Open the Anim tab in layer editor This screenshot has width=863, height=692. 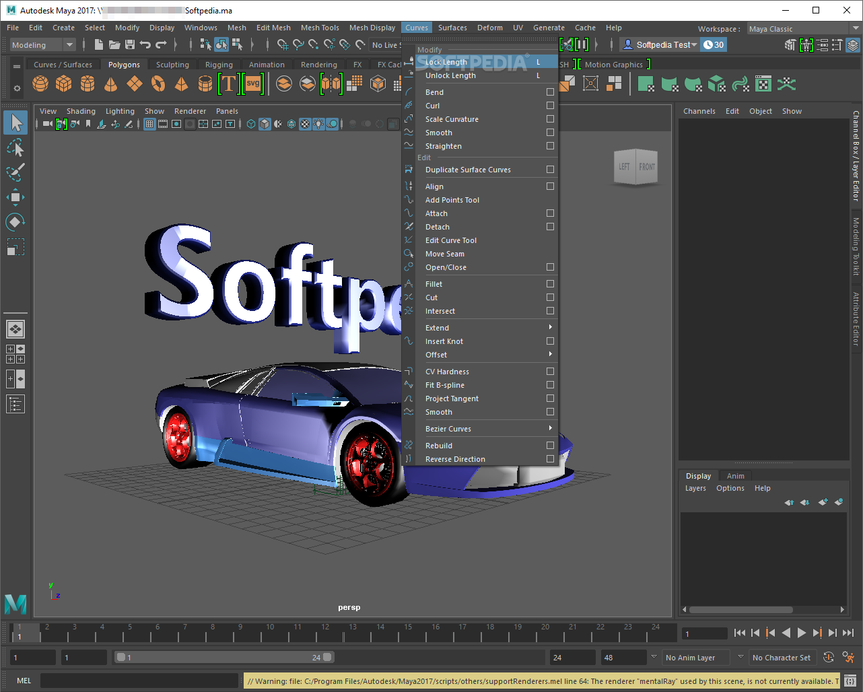pyautogui.click(x=735, y=476)
